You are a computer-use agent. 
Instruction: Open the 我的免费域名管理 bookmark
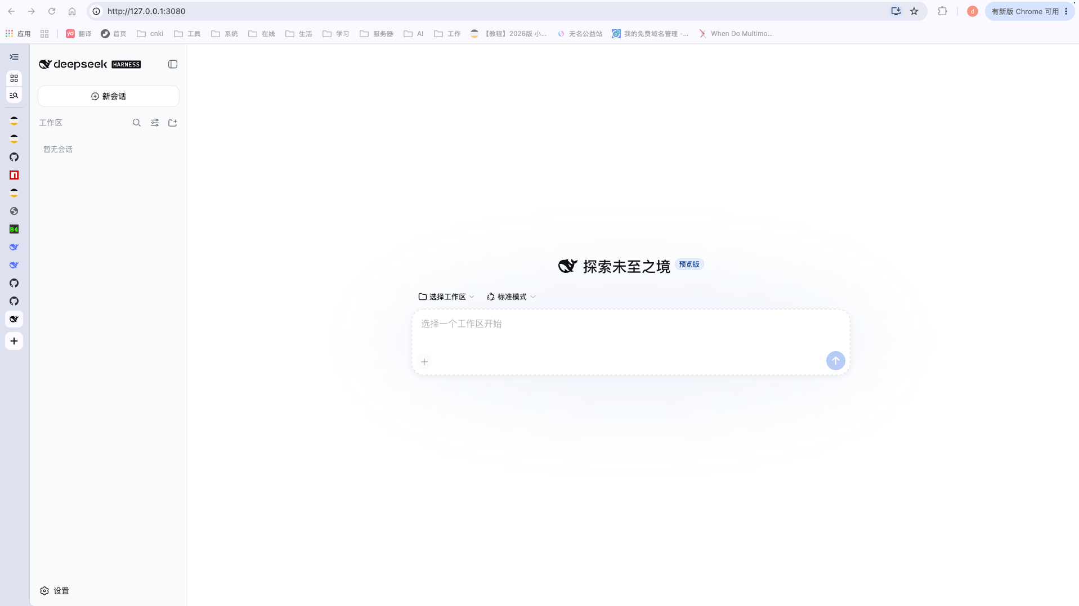pyautogui.click(x=650, y=34)
